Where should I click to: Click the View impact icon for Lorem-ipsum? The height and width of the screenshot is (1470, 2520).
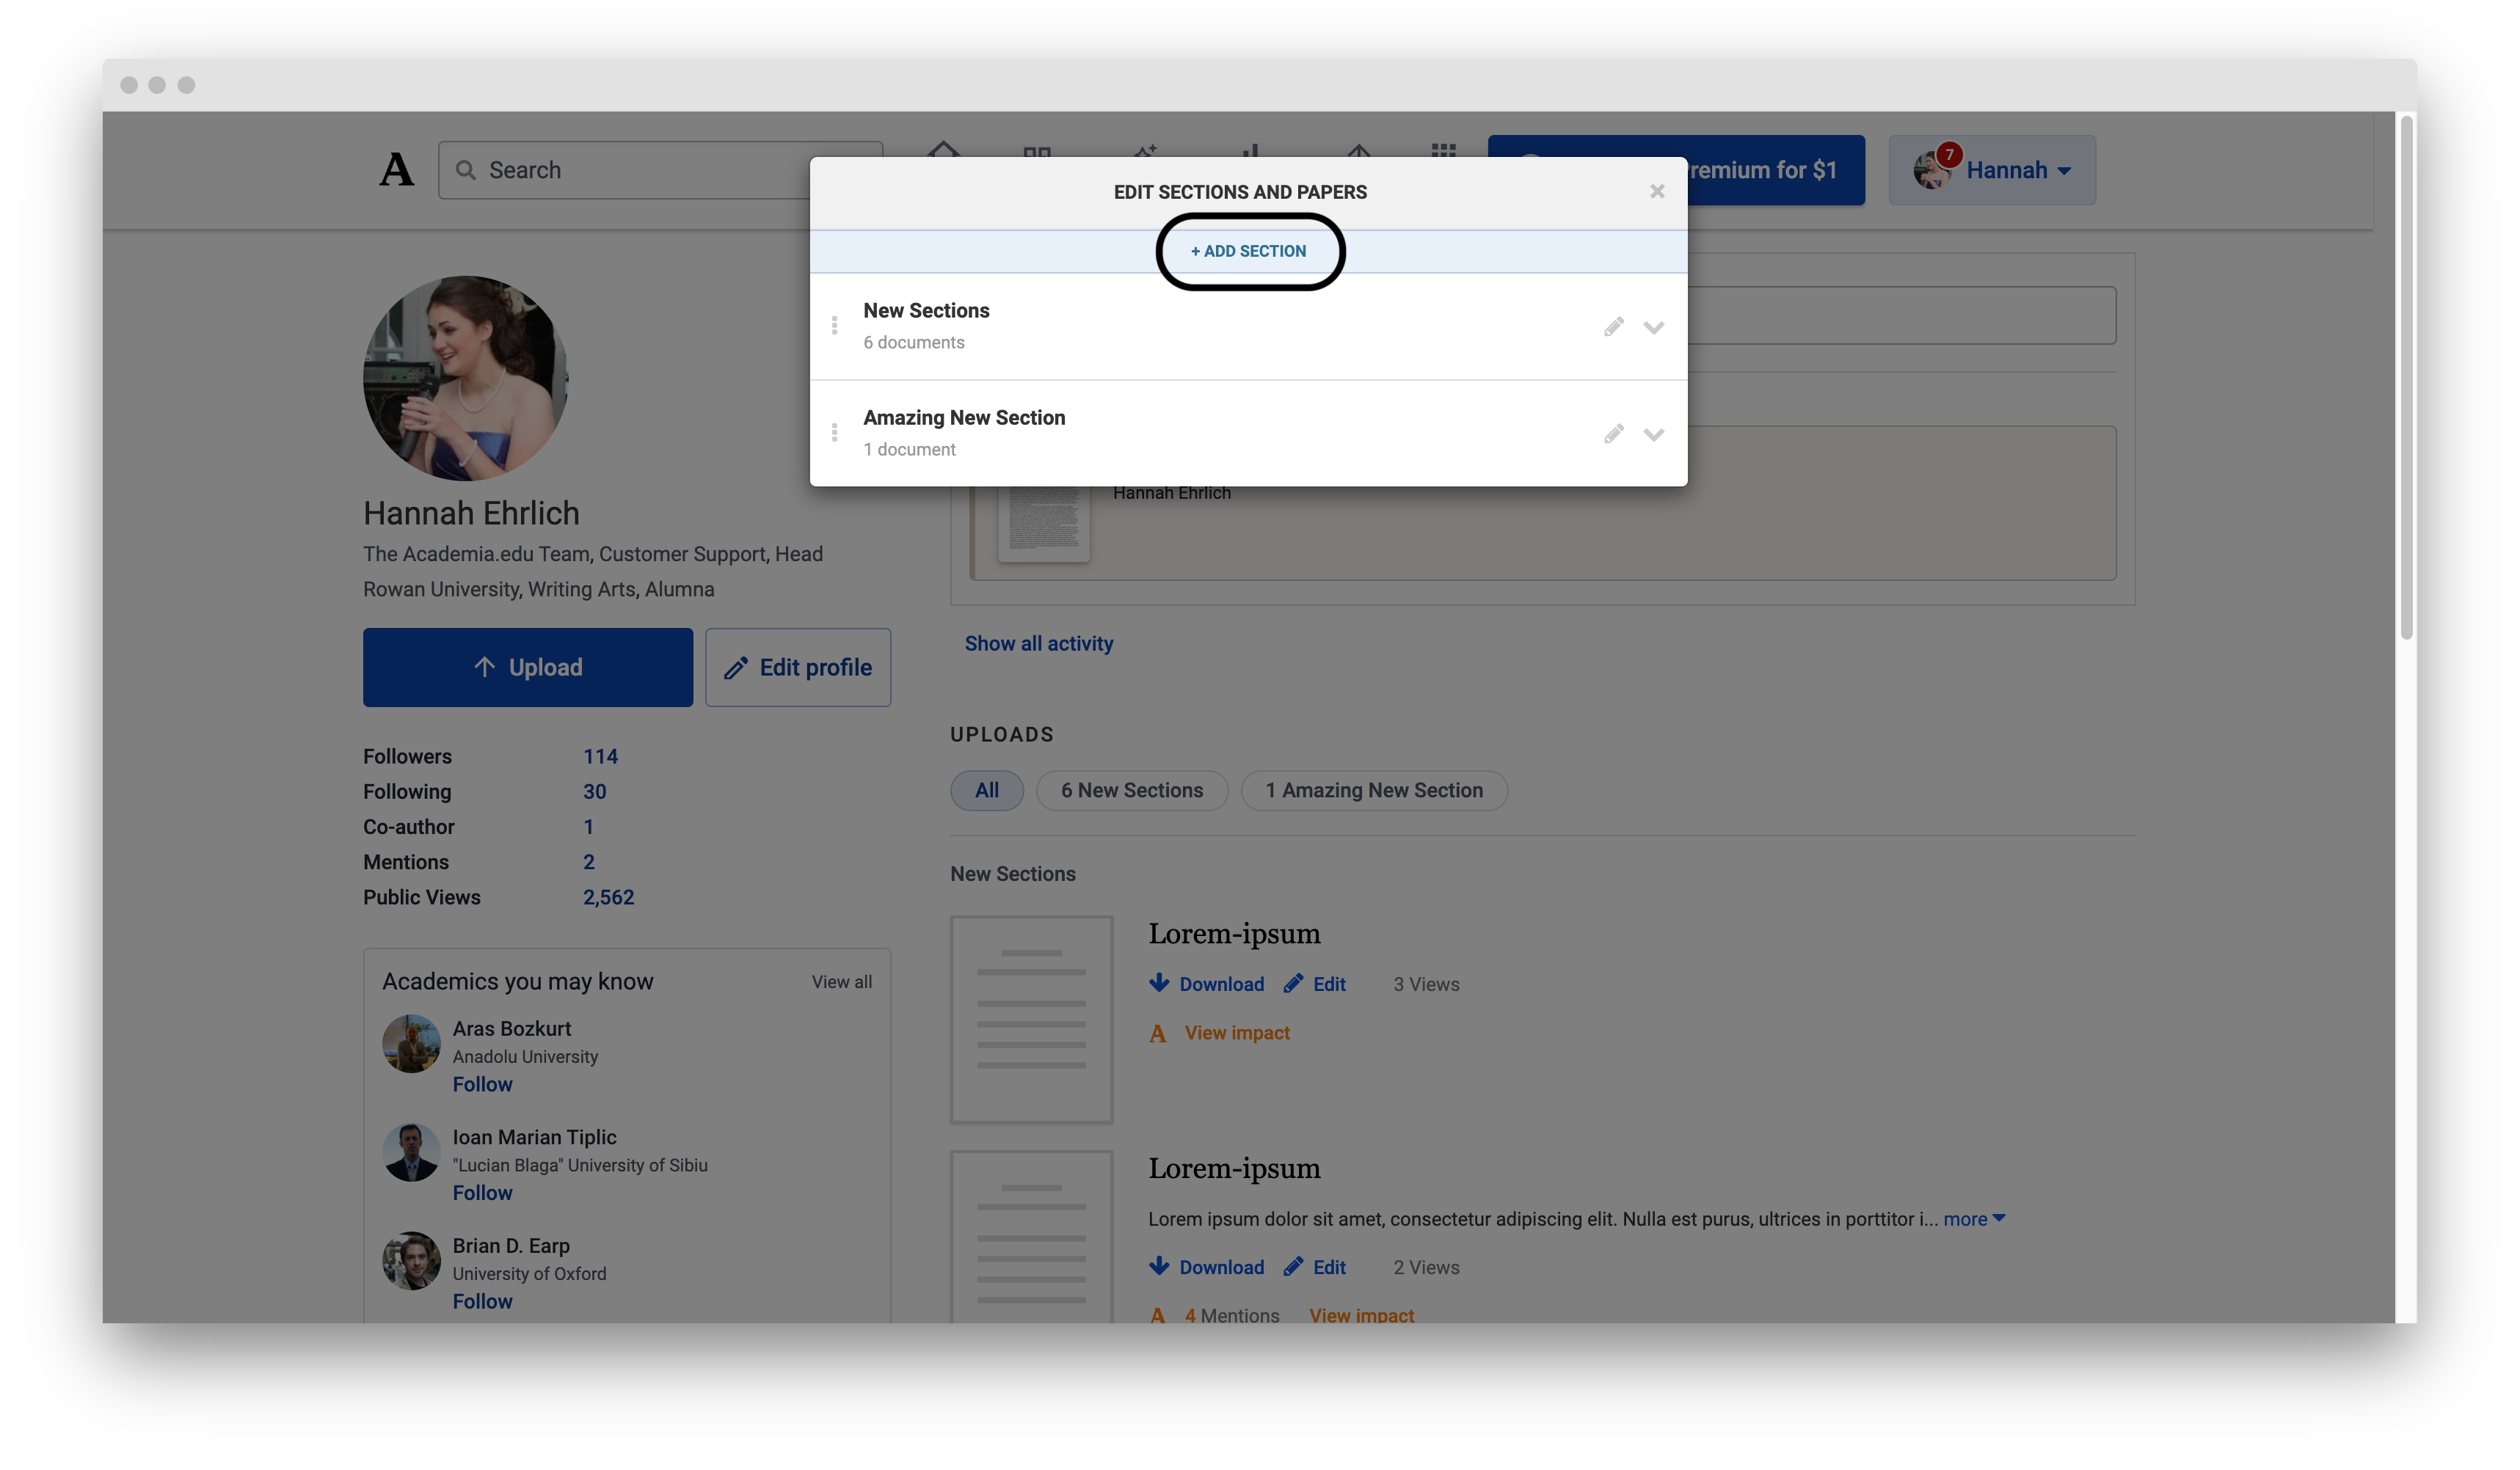point(1157,1034)
